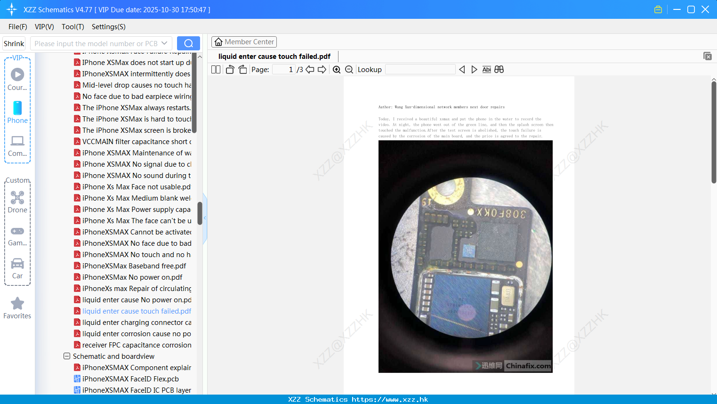Open Favorites star in sidebar
717x404 pixels.
17,308
